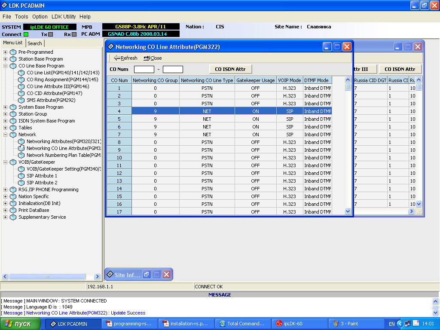This screenshot has width=440, height=330.
Task: Click the Close toolbar icon
Action: [x=147, y=58]
